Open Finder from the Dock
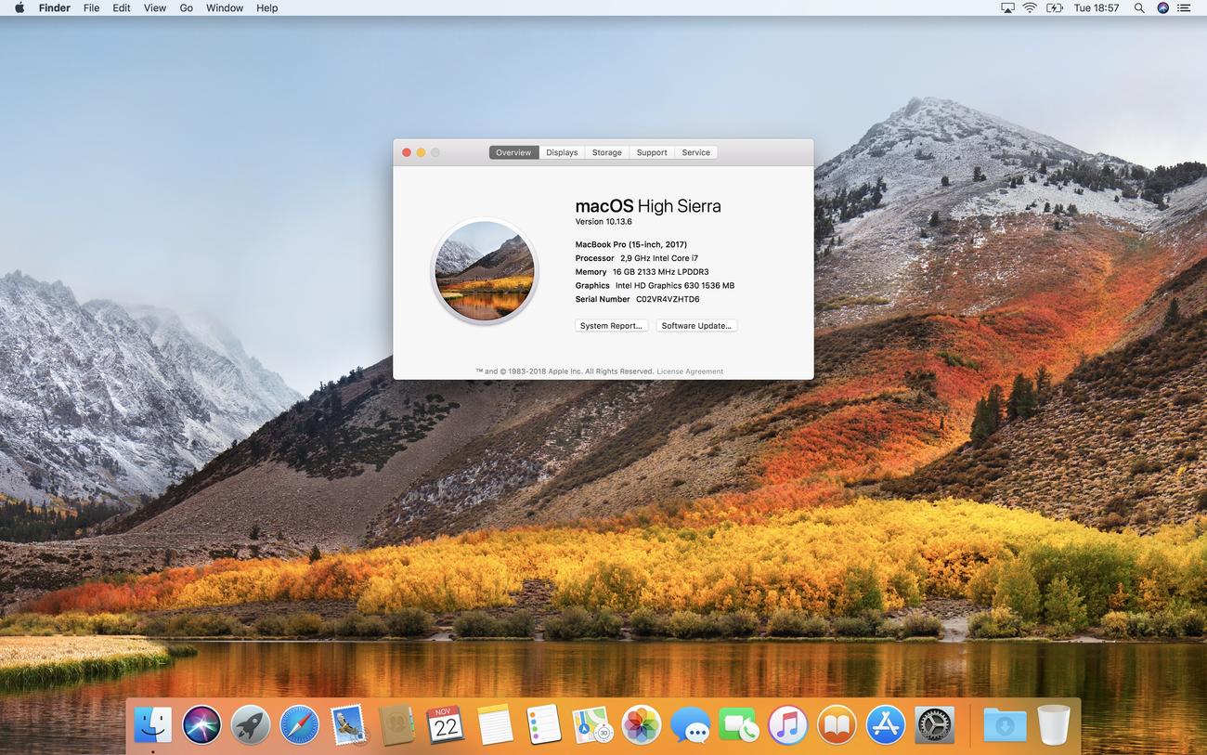Image resolution: width=1207 pixels, height=755 pixels. [153, 724]
